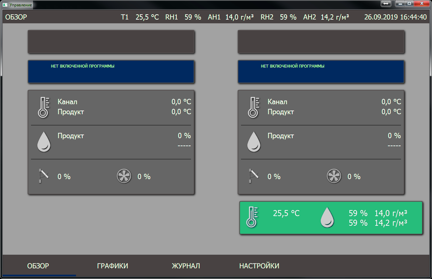
Task: Open the ЖУРНАЛ tab
Action: [186, 266]
